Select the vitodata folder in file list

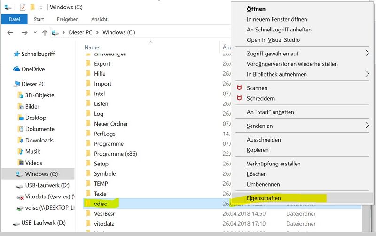click(104, 224)
